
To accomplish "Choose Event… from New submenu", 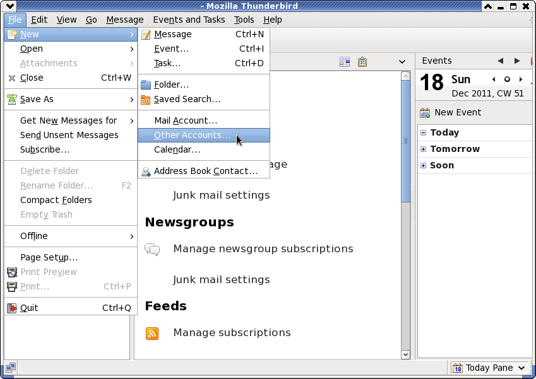I will click(x=204, y=49).
